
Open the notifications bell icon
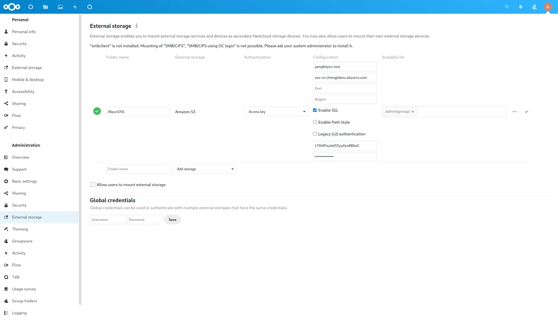(x=520, y=7)
